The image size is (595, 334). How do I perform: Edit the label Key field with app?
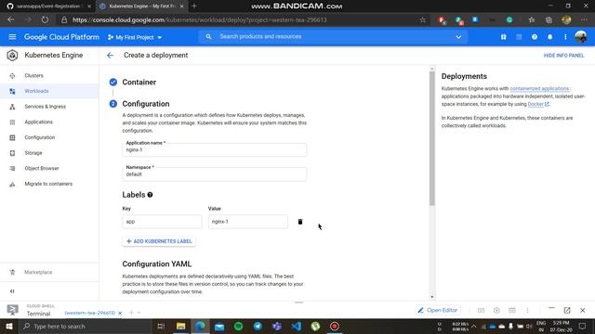(x=162, y=222)
